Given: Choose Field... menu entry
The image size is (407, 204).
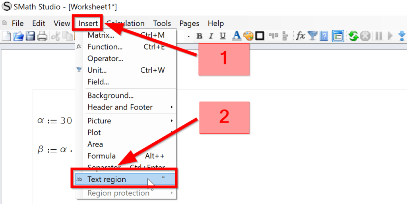Looking at the screenshot, I should pos(126,82).
